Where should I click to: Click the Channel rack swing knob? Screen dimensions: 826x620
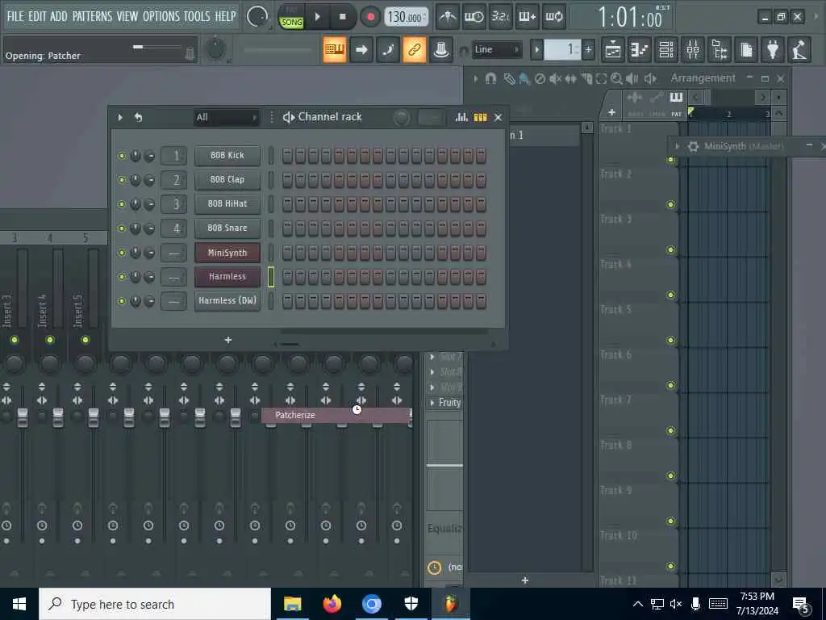tap(402, 118)
